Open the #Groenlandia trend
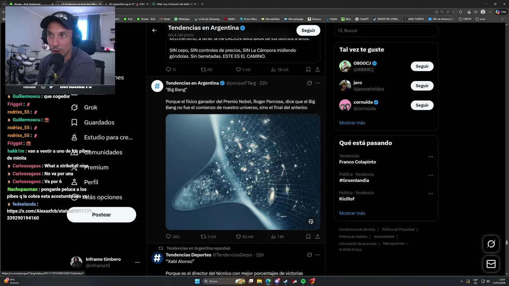Image resolution: width=509 pixels, height=286 pixels. click(354, 180)
